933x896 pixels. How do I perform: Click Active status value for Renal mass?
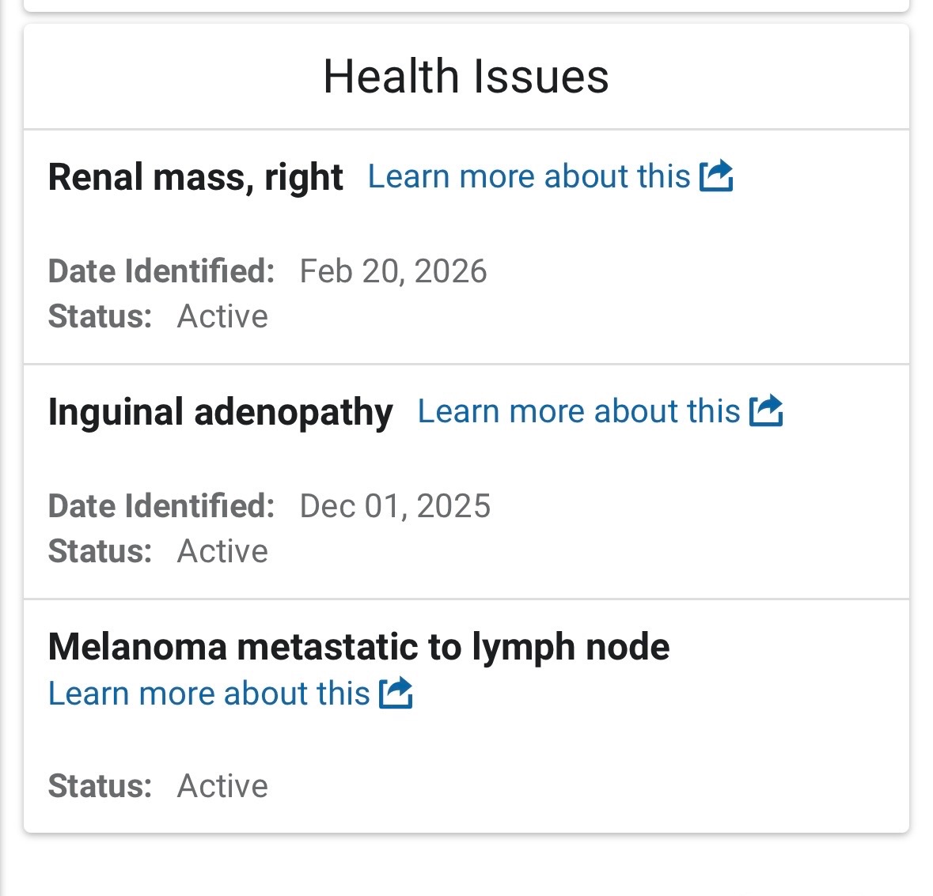[222, 316]
